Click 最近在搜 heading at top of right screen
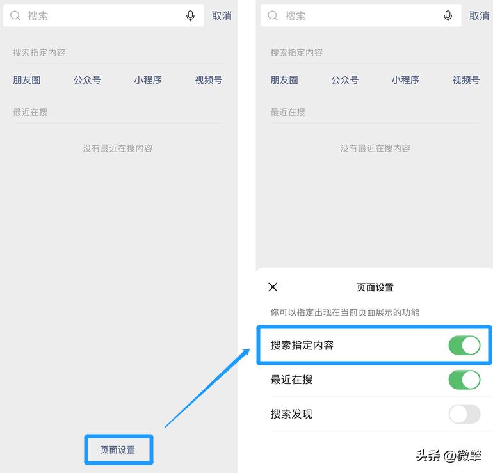Screen dimensions: 493x473 [x=287, y=112]
